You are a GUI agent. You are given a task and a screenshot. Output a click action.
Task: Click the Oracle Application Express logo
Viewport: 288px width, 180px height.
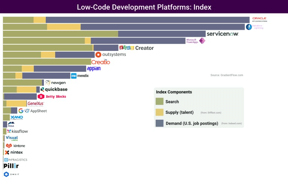tap(259, 19)
